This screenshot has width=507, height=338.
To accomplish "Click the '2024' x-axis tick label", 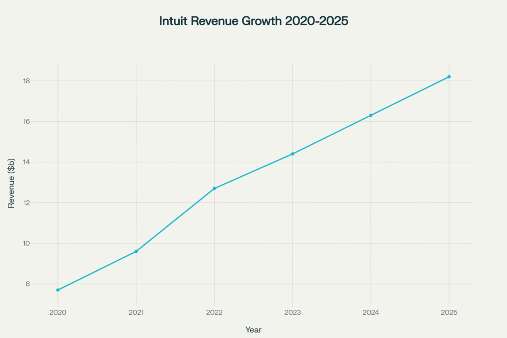I will (371, 312).
